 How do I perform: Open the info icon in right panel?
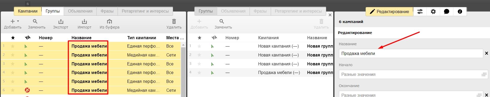pos(460,12)
